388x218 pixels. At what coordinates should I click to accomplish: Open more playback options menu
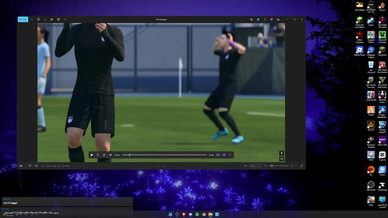pos(230,155)
